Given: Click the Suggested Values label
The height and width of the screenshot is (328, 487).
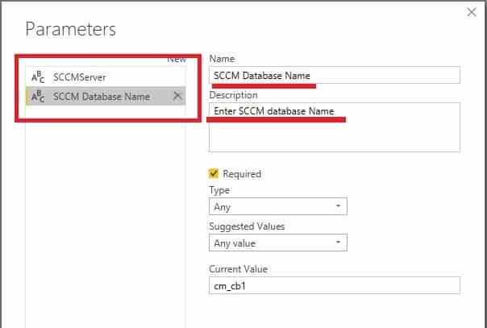Looking at the screenshot, I should point(247,226).
